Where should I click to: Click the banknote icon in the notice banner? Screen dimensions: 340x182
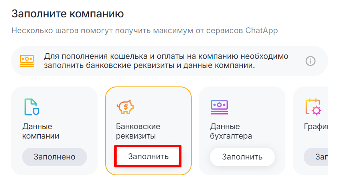click(x=27, y=61)
